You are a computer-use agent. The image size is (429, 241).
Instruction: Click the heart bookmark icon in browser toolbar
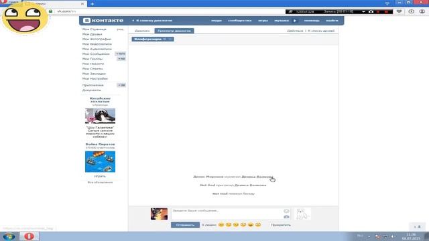point(400,11)
